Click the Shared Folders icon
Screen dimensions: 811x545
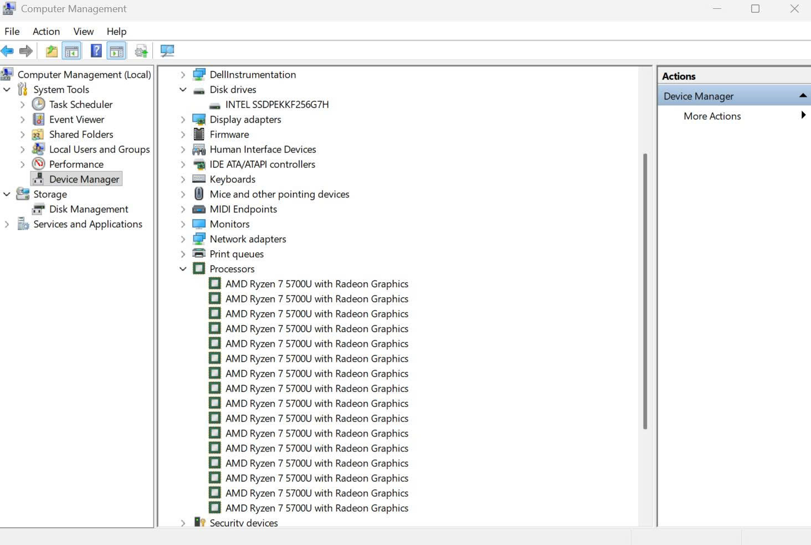click(x=38, y=134)
